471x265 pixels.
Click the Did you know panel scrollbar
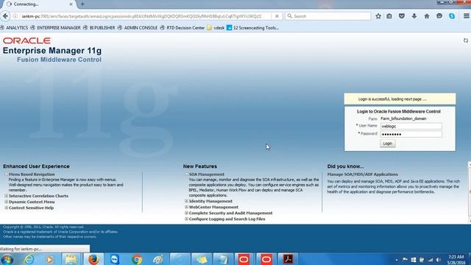click(470, 191)
